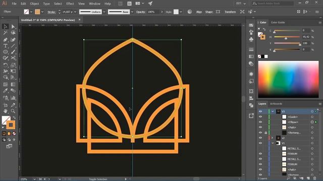Select the Rotate tool
The width and height of the screenshot is (323, 181).
(x=6, y=65)
